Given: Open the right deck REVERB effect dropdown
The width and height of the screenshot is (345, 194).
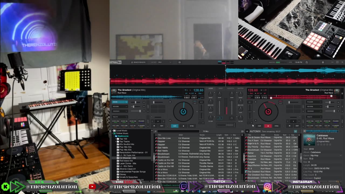Looking at the screenshot, I should (314, 106).
